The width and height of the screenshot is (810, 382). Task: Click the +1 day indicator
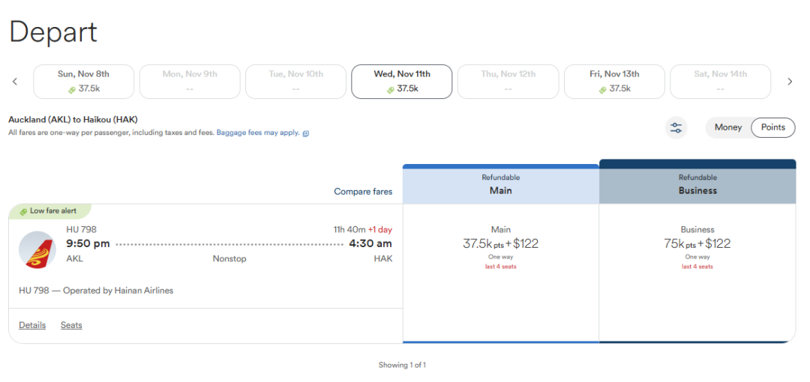pos(380,230)
